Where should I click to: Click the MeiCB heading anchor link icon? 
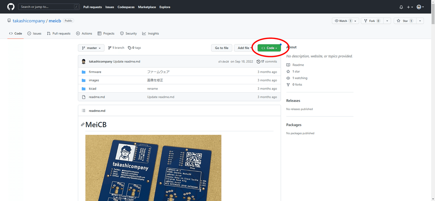tap(83, 125)
